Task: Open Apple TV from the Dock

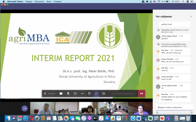Action: click(x=95, y=118)
